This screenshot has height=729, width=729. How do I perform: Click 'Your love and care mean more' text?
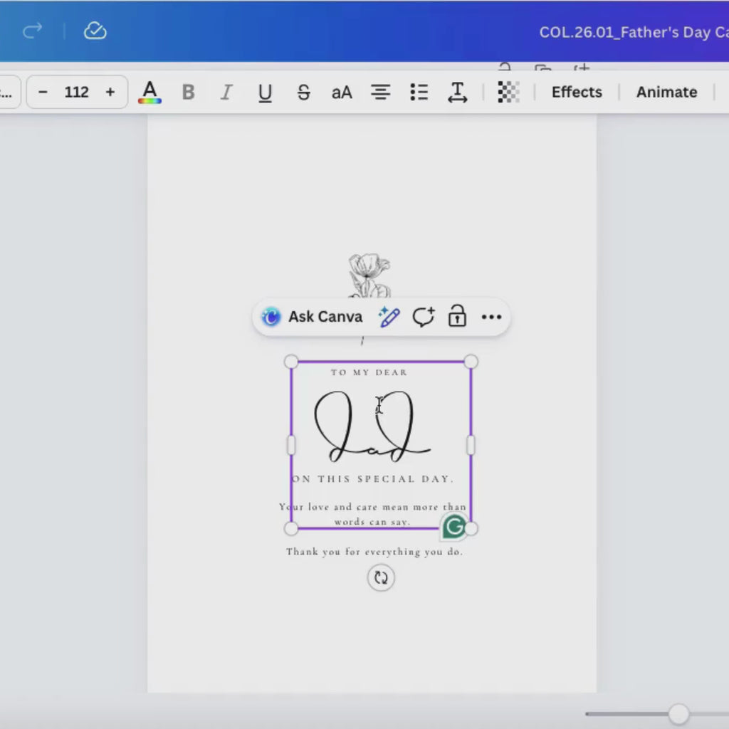(372, 507)
